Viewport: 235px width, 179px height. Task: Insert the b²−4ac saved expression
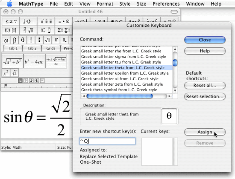click(x=34, y=61)
